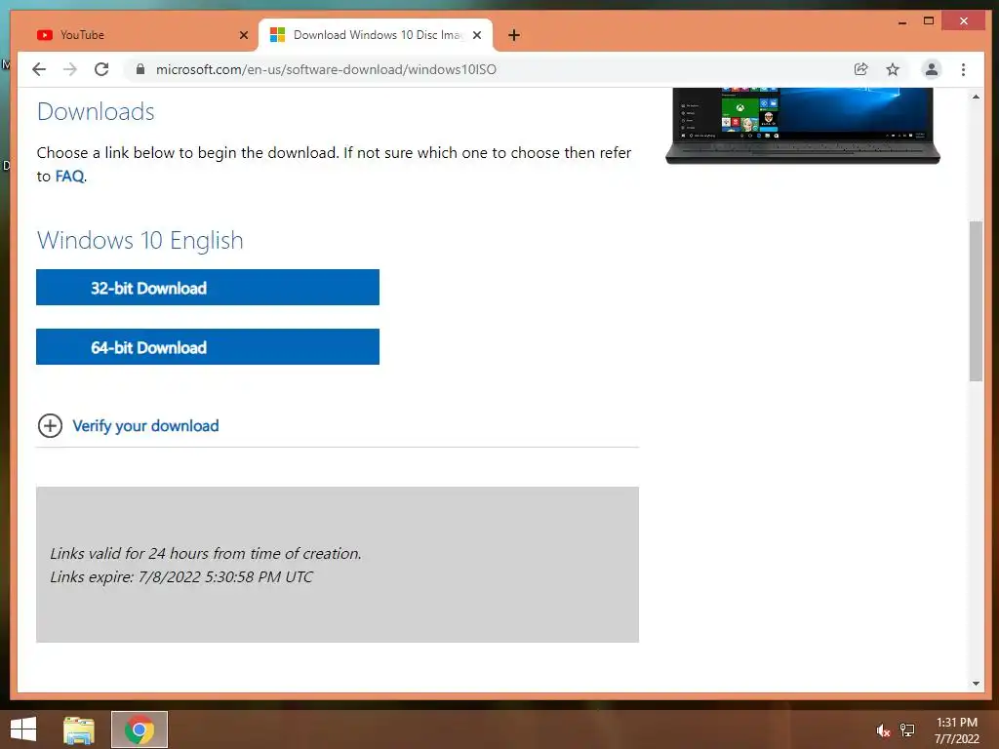
Task: Click the Links expire date text
Action: pos(180,577)
